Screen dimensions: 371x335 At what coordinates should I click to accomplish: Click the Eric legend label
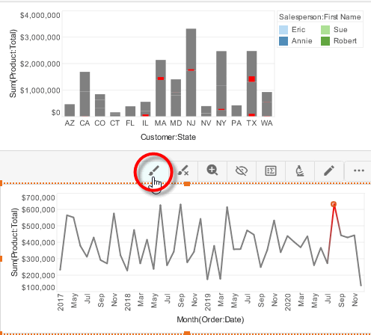(298, 30)
